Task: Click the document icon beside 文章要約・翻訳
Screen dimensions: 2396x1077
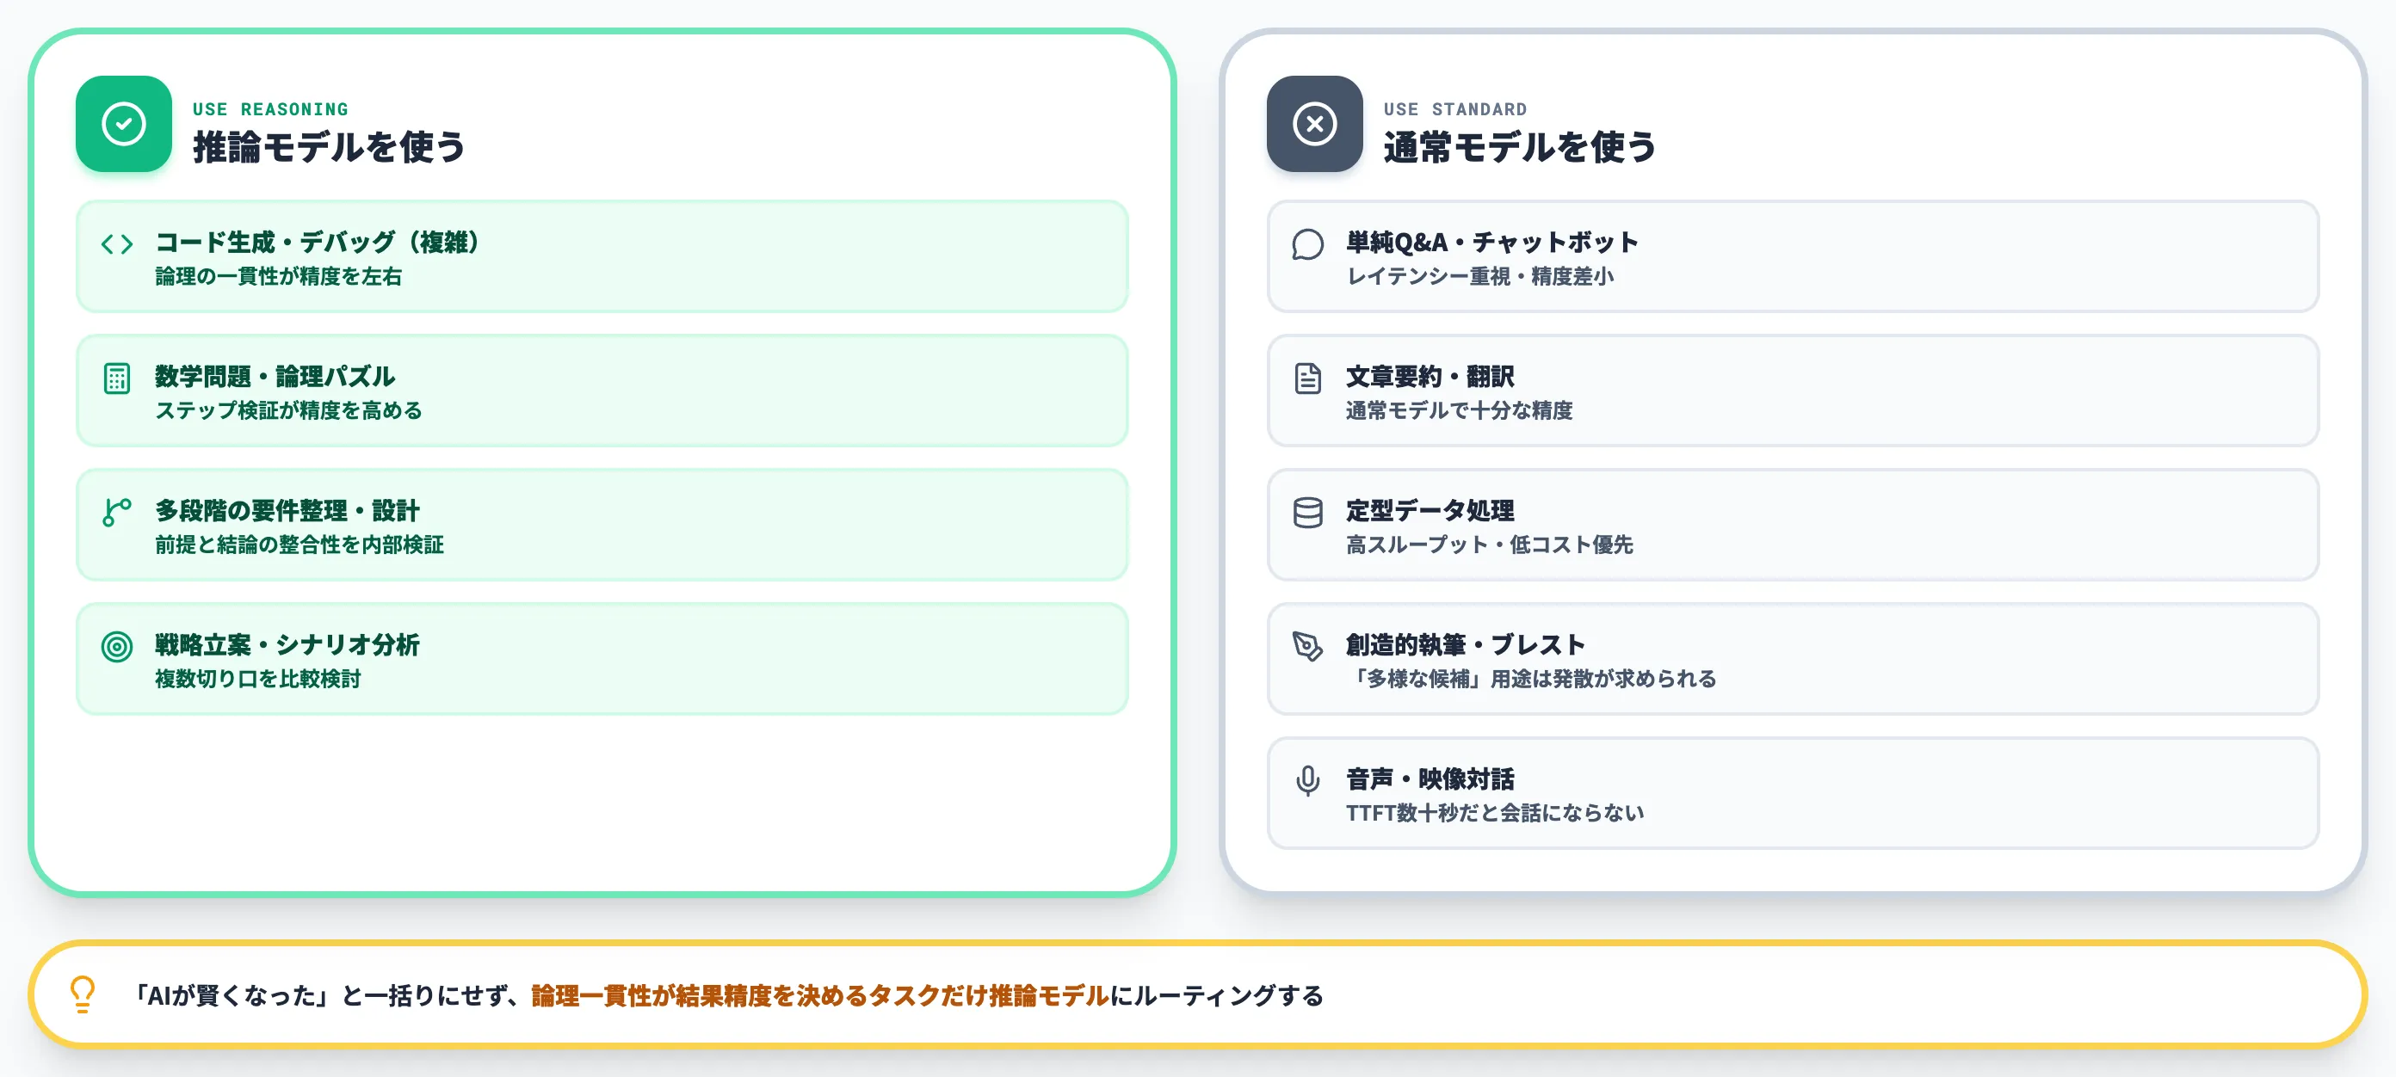Action: coord(1308,378)
